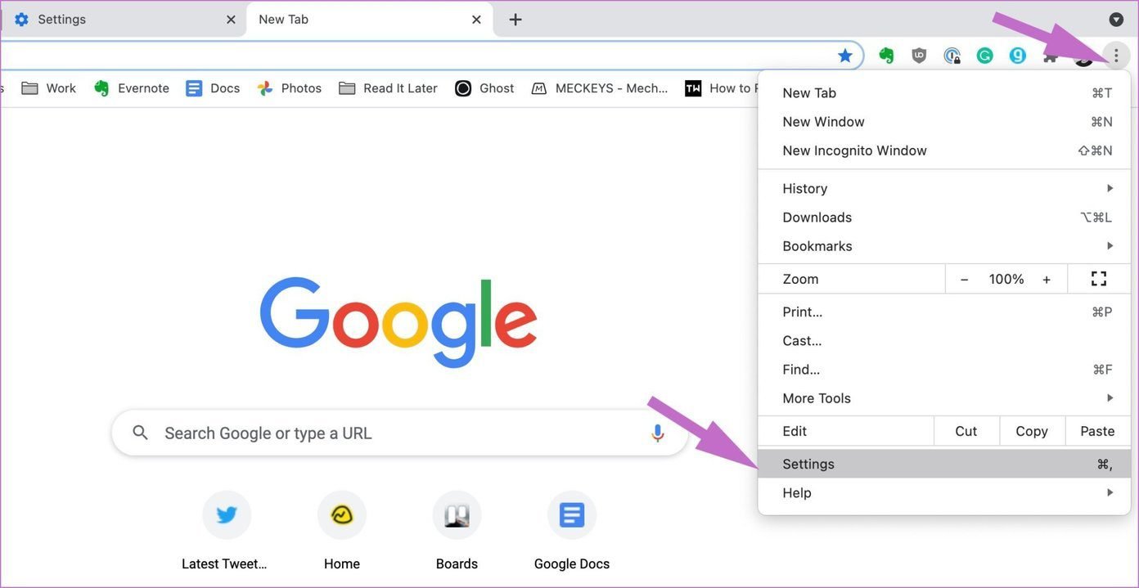Open the 1Password extension icon
The image size is (1139, 588).
(x=952, y=56)
